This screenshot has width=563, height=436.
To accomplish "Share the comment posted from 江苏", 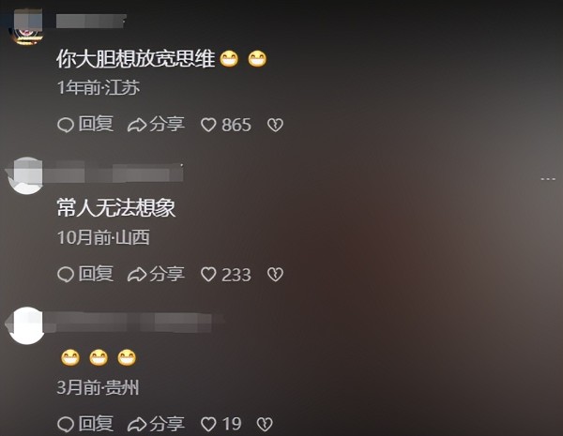I will click(156, 124).
